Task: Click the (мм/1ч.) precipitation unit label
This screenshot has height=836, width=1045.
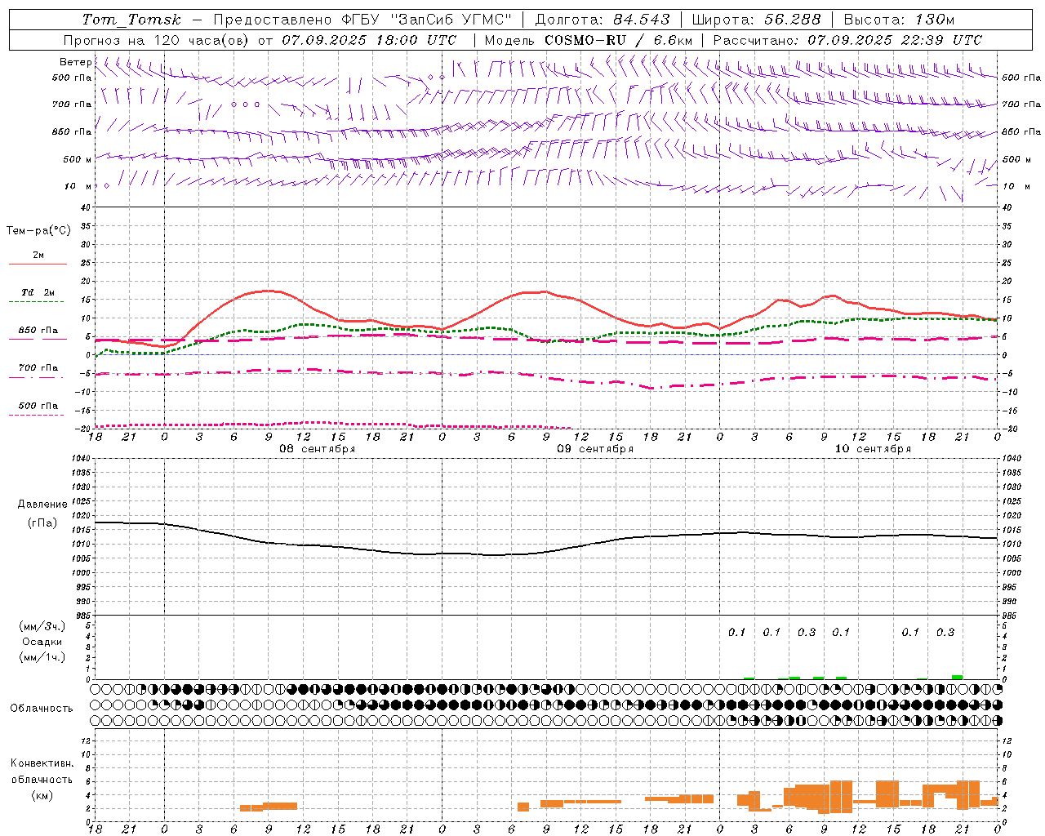Action: (42, 657)
